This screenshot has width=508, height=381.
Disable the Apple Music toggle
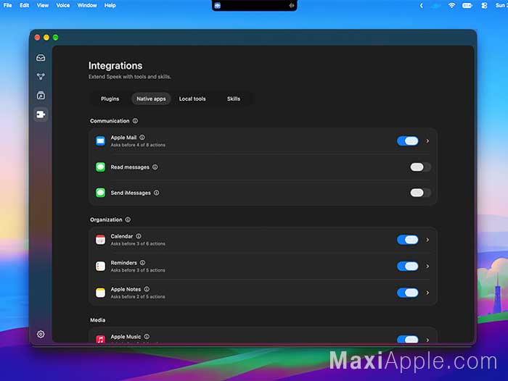408,339
